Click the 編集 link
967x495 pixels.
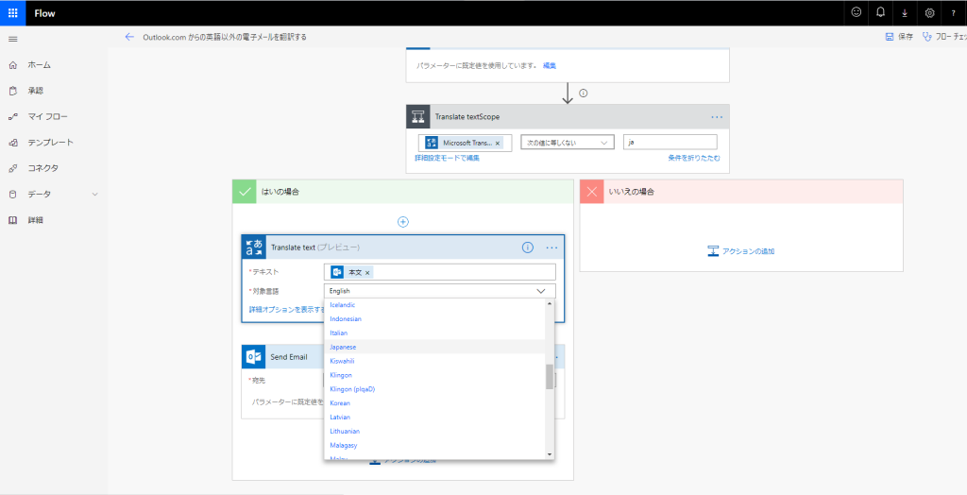(x=550, y=65)
